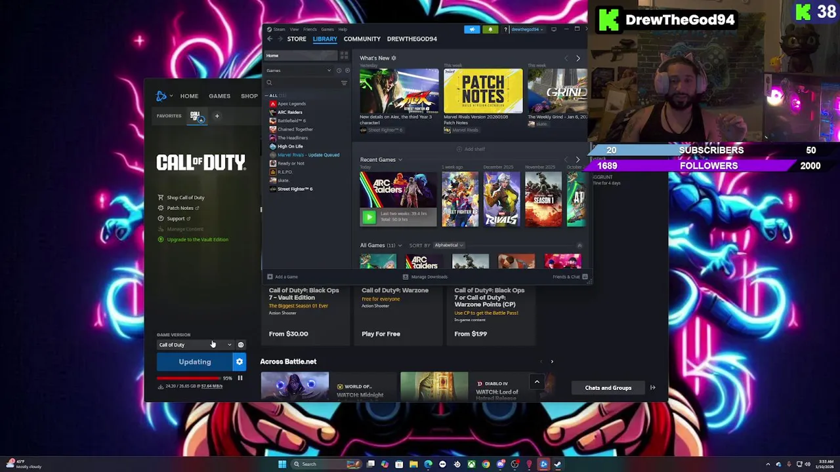Screen dimensions: 840x472
Task: Open Patch Notes news thumbnail in Steam
Action: 483,91
